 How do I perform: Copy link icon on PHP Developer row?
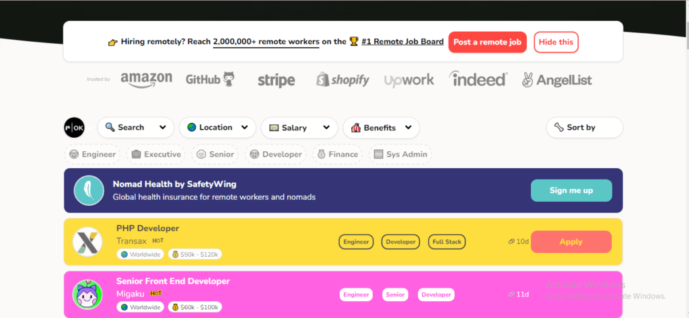click(511, 241)
